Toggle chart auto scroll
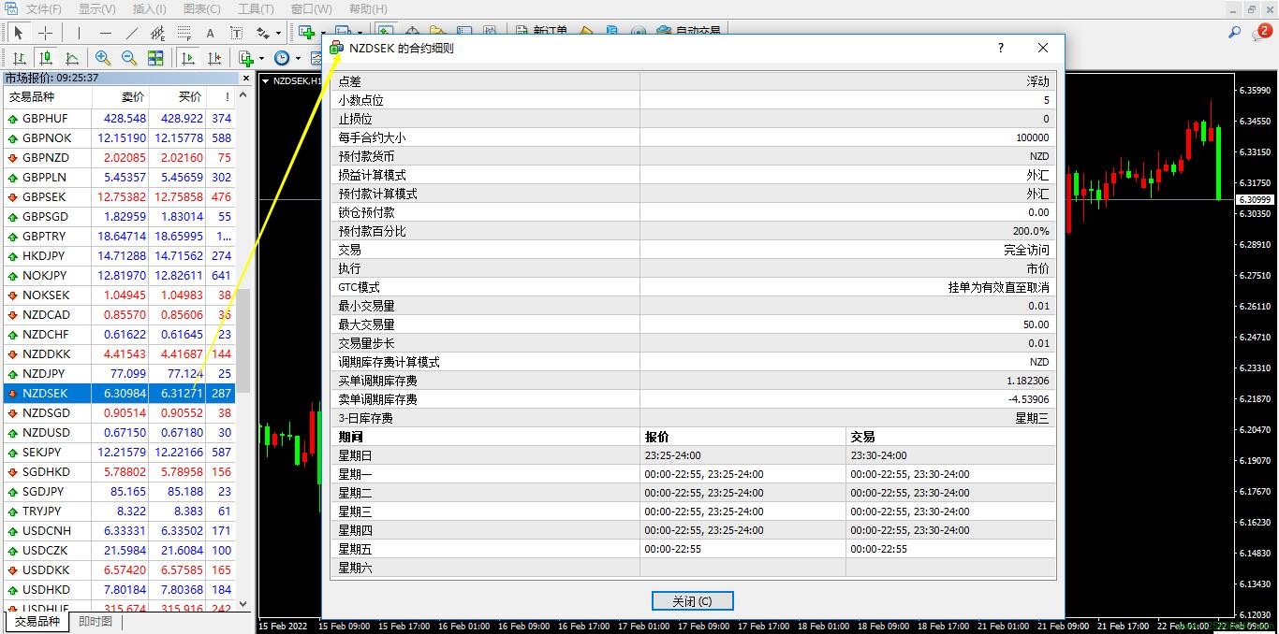The width and height of the screenshot is (1279, 634). click(x=188, y=58)
